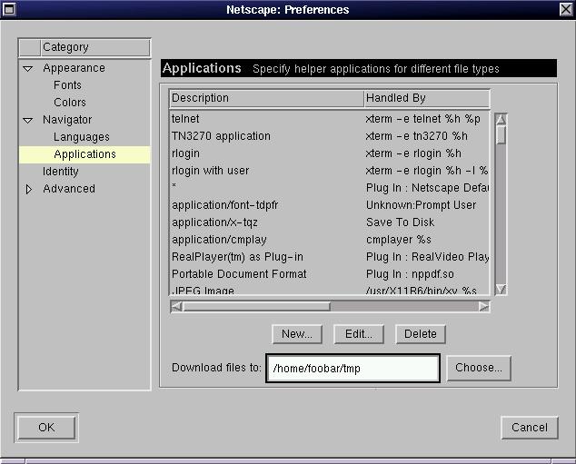The height and width of the screenshot is (464, 576).
Task: Focus the Download files to field
Action: click(x=353, y=368)
